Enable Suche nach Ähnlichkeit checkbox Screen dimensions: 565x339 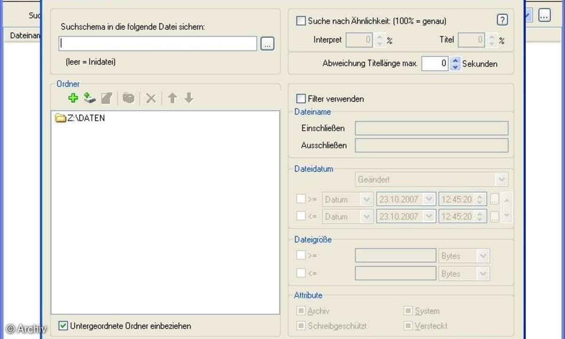pyautogui.click(x=300, y=21)
